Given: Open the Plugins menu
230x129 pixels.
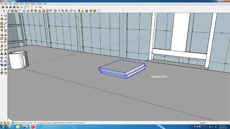Looking at the screenshot, I should 40,4.
